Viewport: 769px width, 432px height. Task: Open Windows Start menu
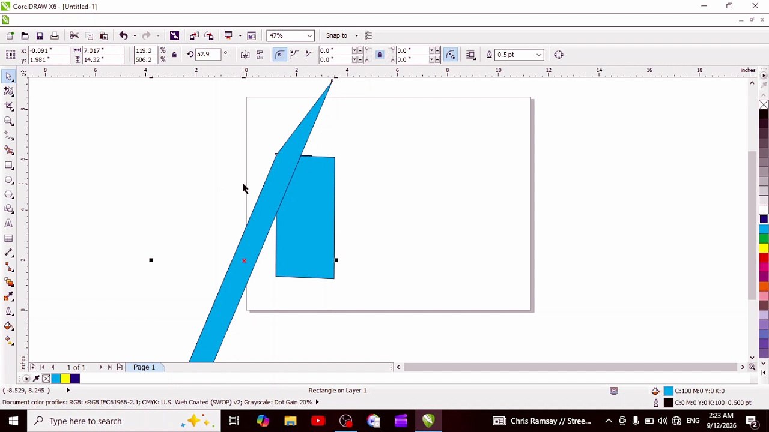point(13,421)
